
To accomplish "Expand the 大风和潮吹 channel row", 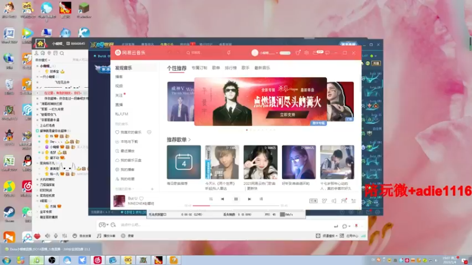I will pyautogui.click(x=48, y=180).
